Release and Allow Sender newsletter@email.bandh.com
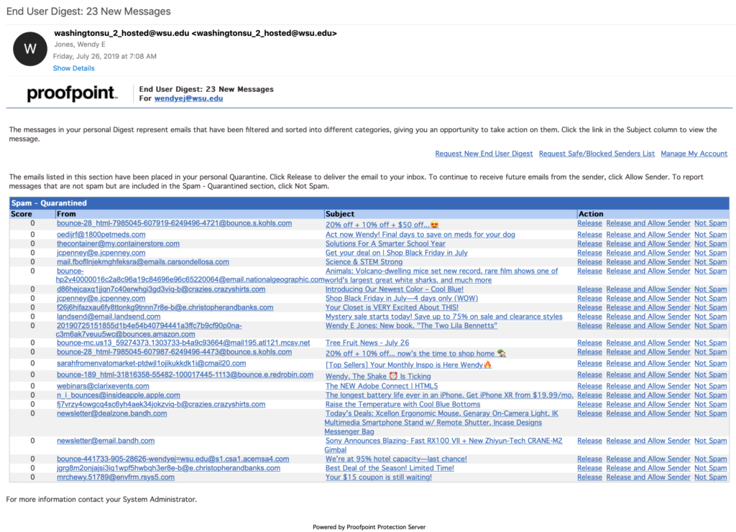This screenshot has width=736, height=532. click(648, 441)
